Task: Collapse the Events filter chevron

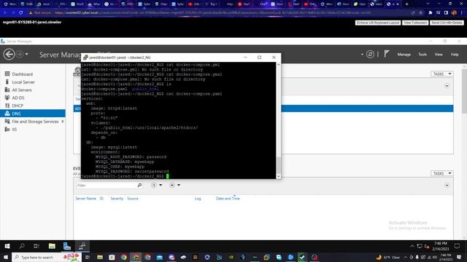Action: point(447,185)
